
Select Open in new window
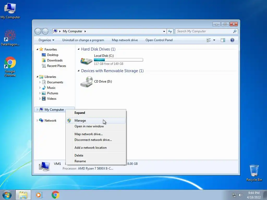[x=95, y=126]
